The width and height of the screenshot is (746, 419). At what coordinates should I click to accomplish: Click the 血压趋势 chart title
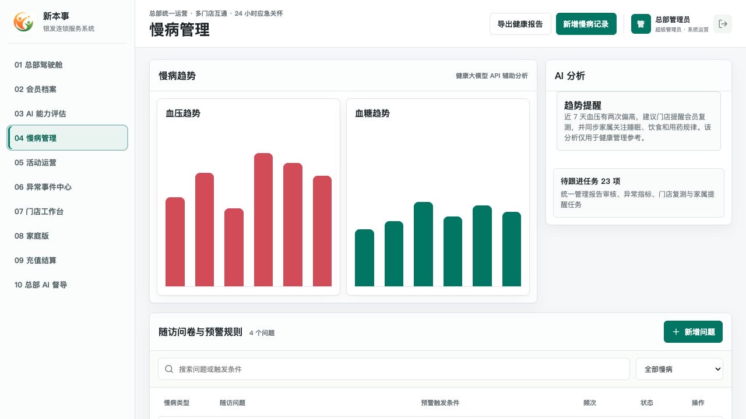pyautogui.click(x=183, y=113)
